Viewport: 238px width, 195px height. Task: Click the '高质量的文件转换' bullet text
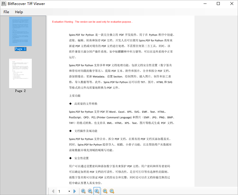tap(86, 104)
